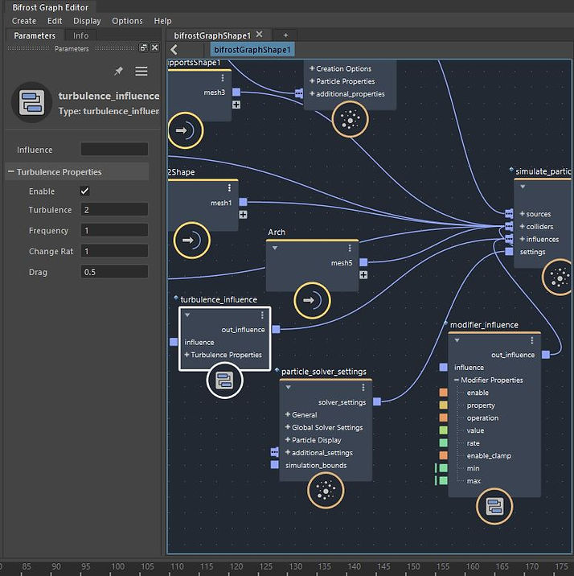Image resolution: width=574 pixels, height=576 pixels.
Task: Expand Global Solver Settings group
Action: [288, 427]
